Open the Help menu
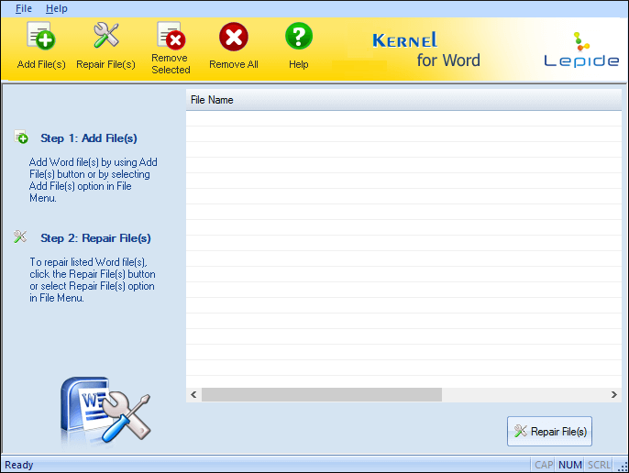629x473 pixels. [x=57, y=8]
